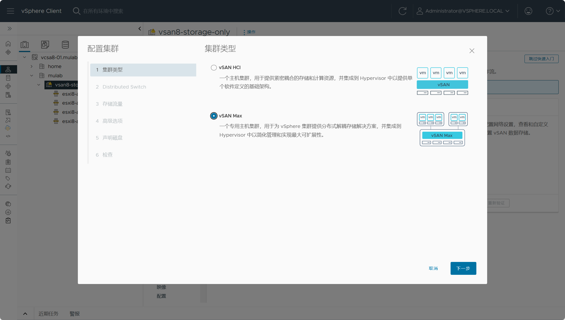Open Administrator@VSPHERE.LOCAL user dropdown
The height and width of the screenshot is (320, 565).
(463, 11)
